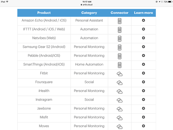Tap the artik.cloud address bar
The width and height of the screenshot is (173, 130).
(86, 5)
